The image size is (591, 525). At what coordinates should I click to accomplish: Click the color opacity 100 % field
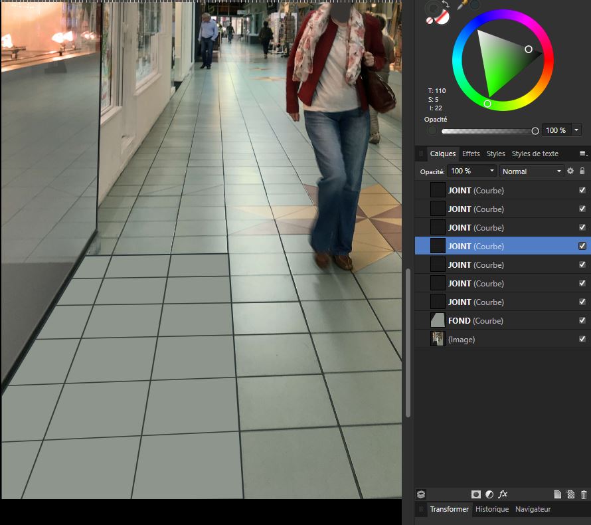pos(556,130)
